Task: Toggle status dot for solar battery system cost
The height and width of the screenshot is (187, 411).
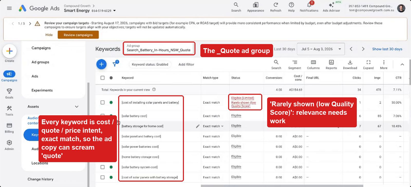Action: [111, 167]
